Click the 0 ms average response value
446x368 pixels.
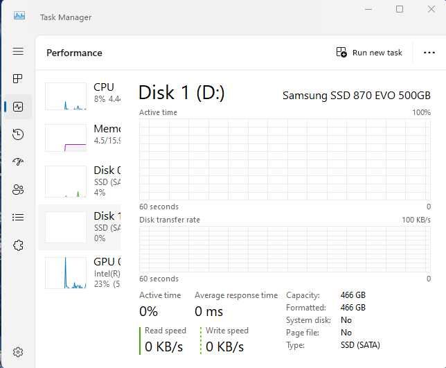208,311
